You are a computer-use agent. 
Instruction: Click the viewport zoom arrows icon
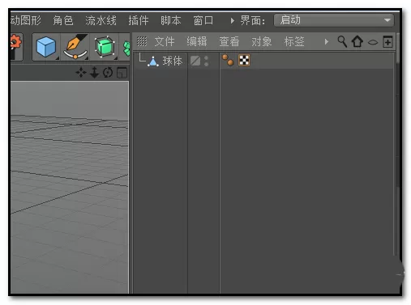[x=94, y=72]
